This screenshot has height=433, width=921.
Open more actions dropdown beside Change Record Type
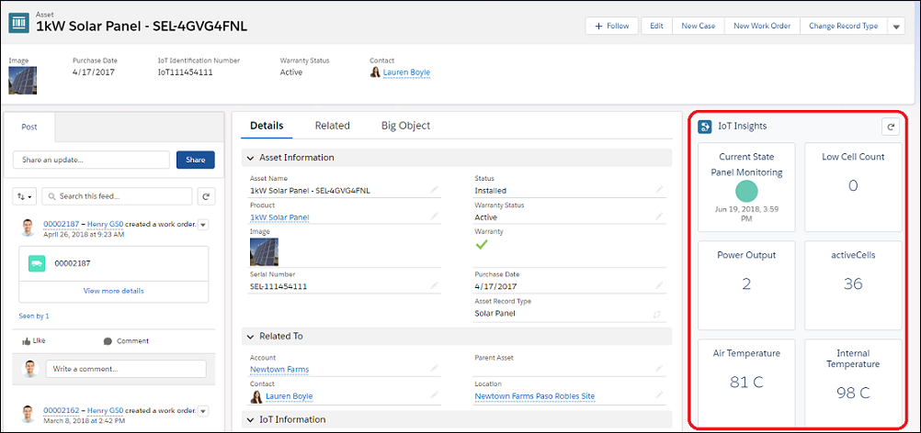tap(897, 27)
